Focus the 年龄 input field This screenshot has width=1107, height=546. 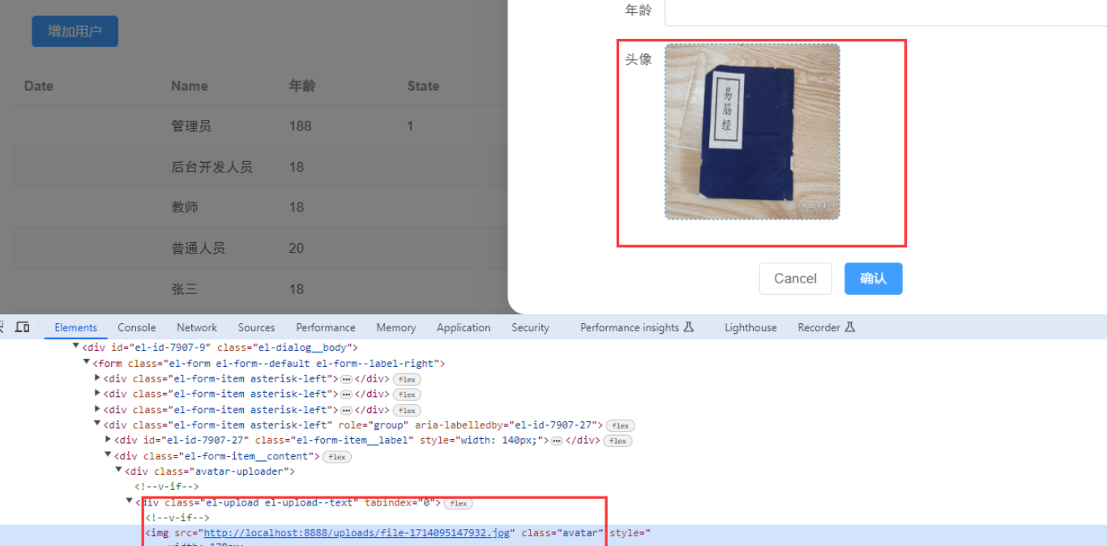[x=886, y=11]
